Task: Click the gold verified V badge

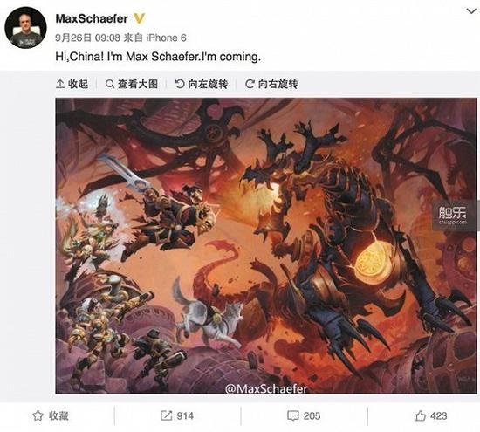Action: coord(139,18)
